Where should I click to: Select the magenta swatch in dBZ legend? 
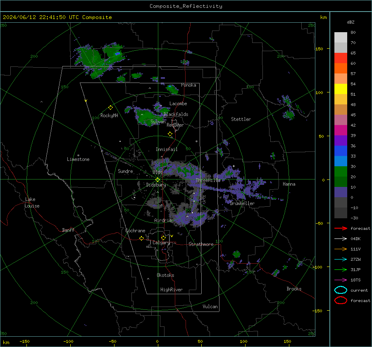click(341, 130)
